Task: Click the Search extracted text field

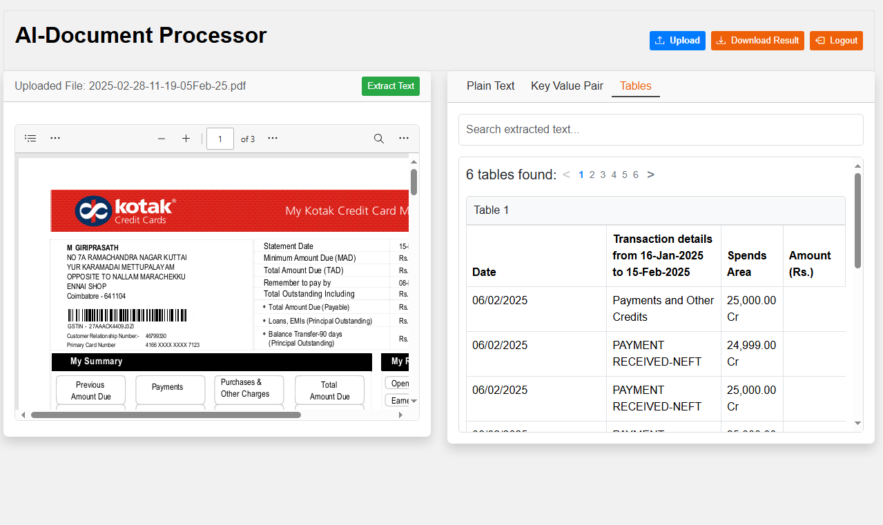Action: click(661, 130)
